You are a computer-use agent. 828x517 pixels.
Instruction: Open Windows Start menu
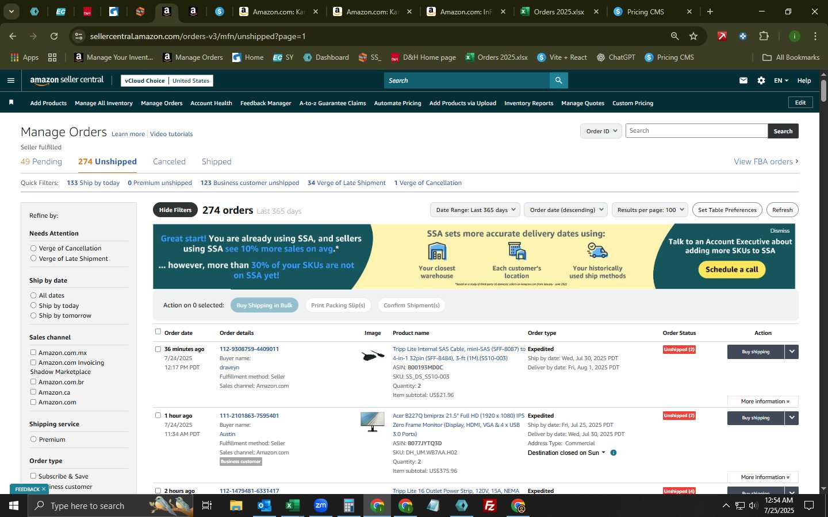[14, 506]
